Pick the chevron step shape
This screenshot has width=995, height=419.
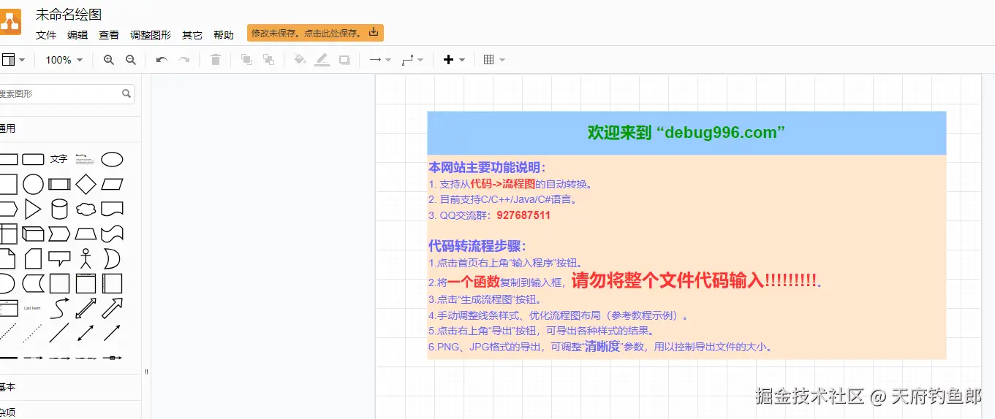tap(59, 234)
